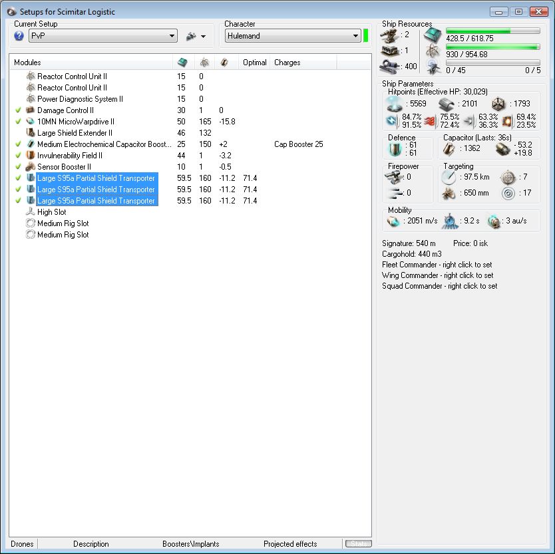
Task: Select the empty High Slot row
Action: coord(190,212)
